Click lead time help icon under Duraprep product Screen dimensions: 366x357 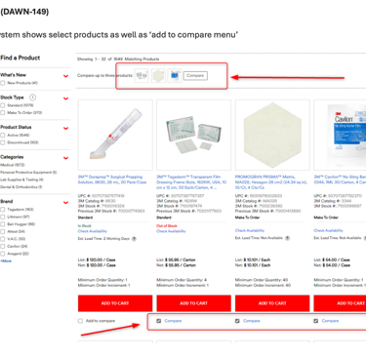click(134, 239)
